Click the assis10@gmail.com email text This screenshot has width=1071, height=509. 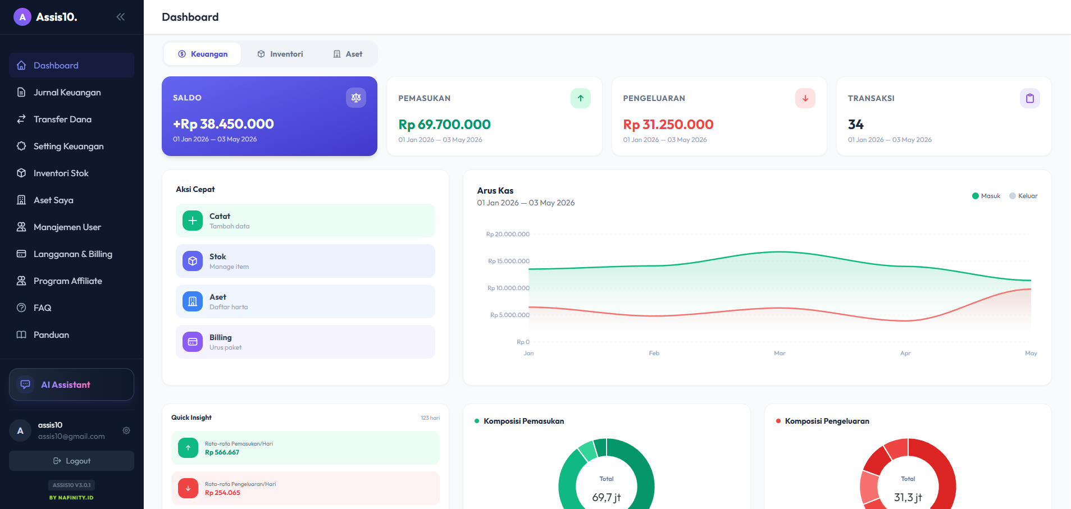coord(71,436)
